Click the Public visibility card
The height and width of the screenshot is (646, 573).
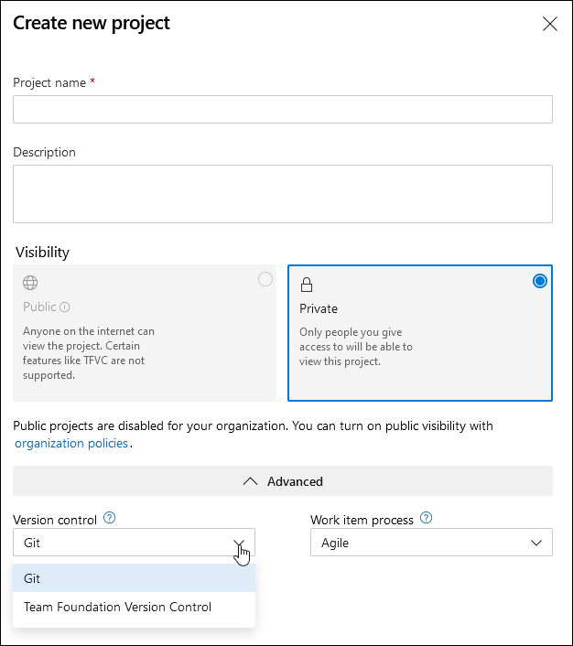tap(145, 333)
